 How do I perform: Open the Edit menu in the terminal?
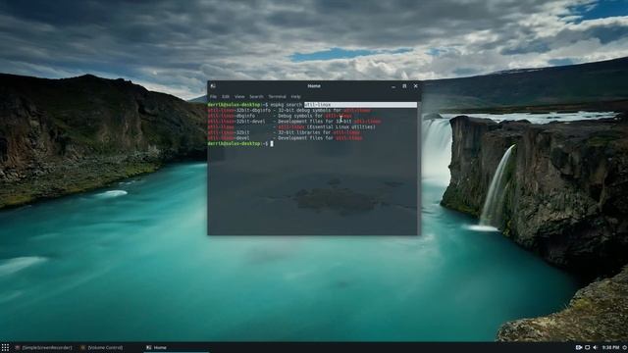point(226,96)
